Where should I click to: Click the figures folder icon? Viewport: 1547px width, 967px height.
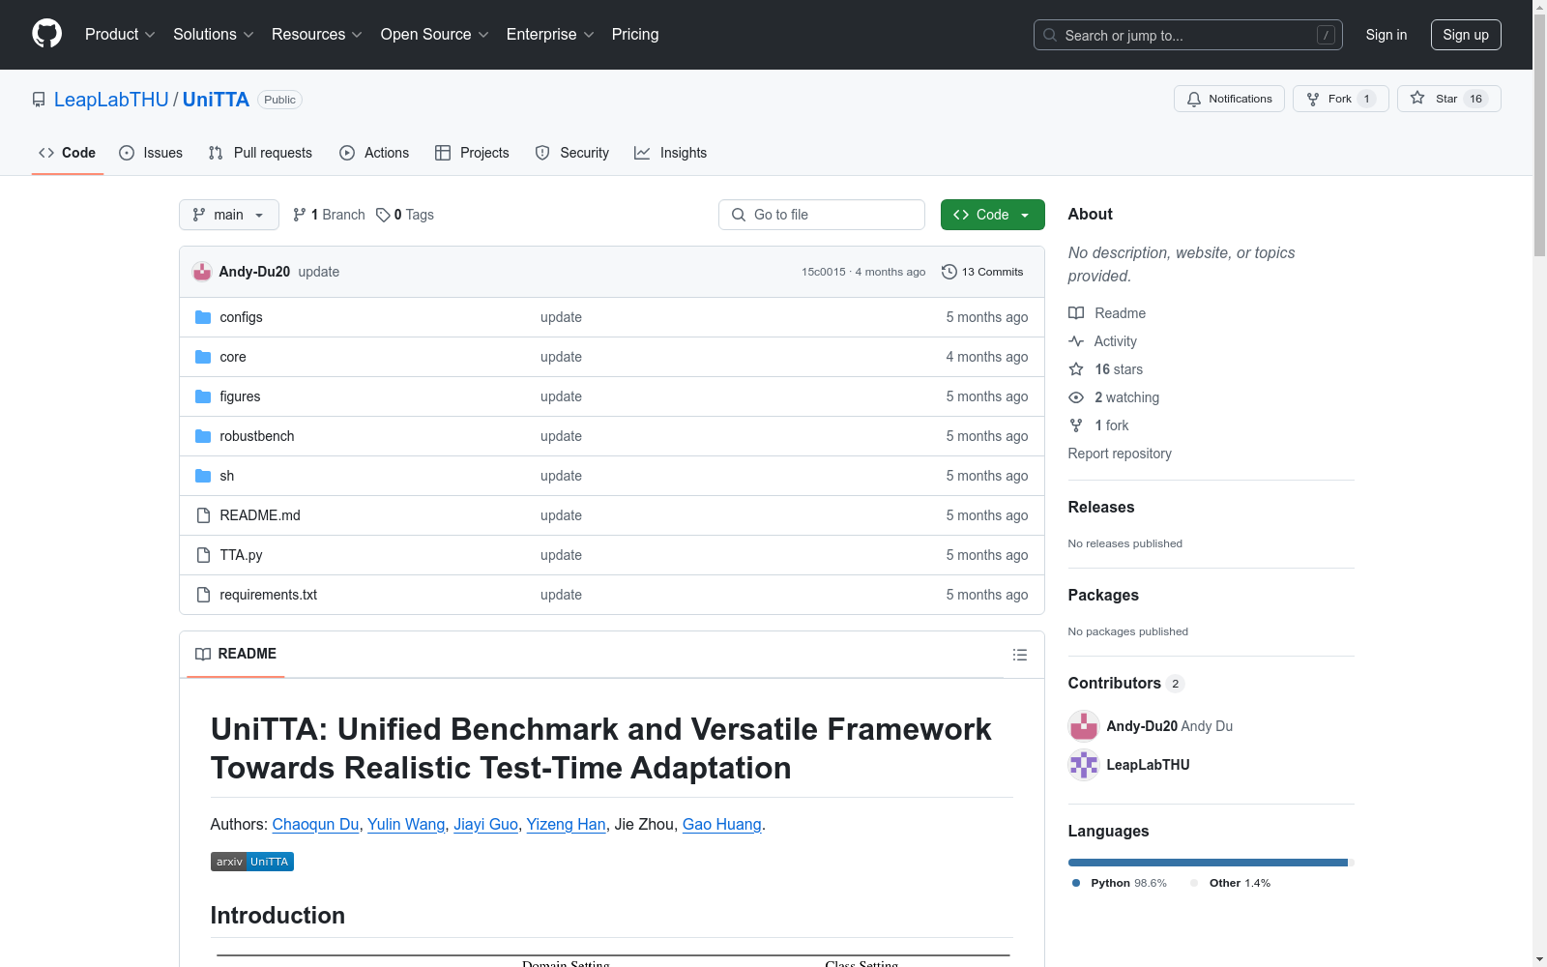pos(203,396)
